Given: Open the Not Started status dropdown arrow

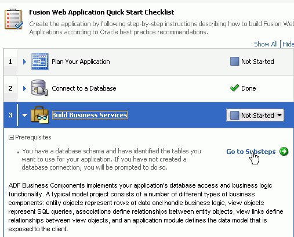Looking at the screenshot, I should pyautogui.click(x=280, y=115).
